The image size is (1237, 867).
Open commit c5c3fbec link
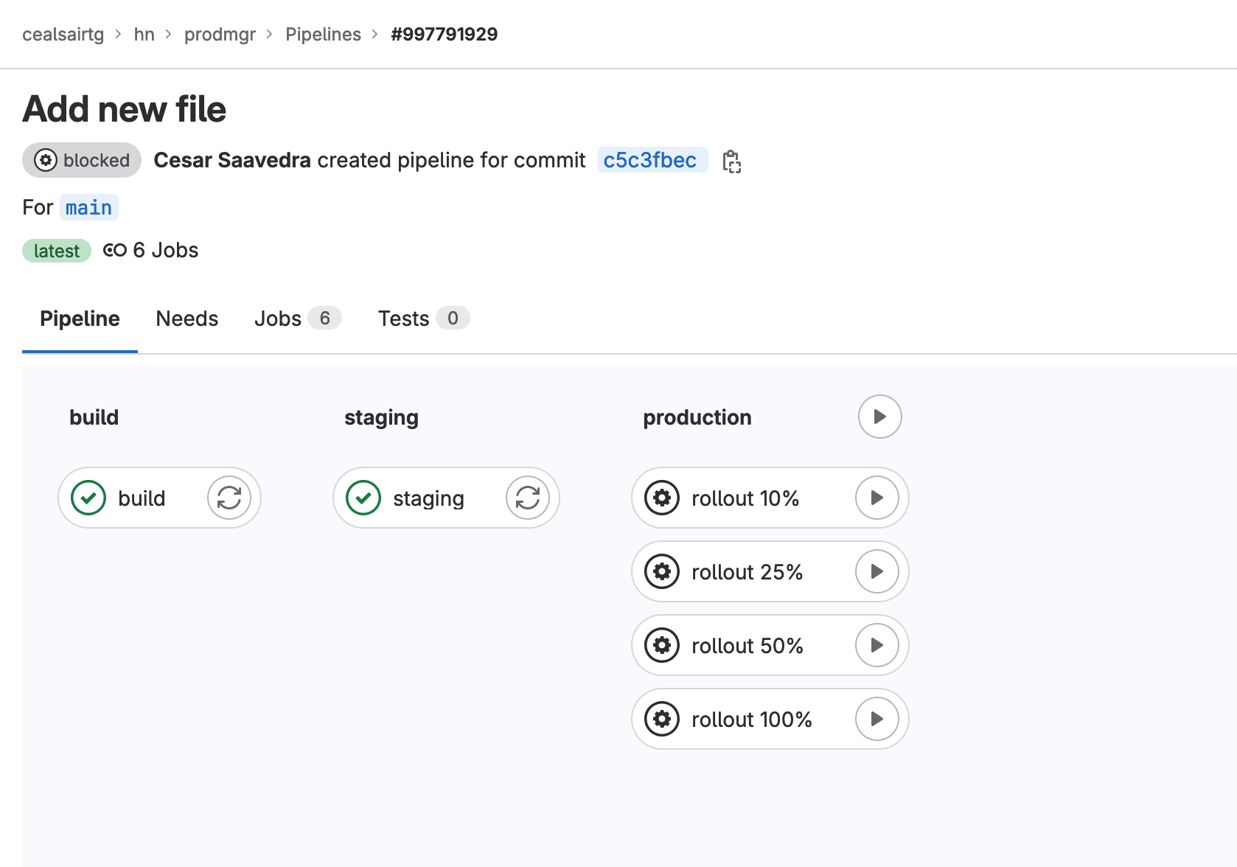pos(649,160)
